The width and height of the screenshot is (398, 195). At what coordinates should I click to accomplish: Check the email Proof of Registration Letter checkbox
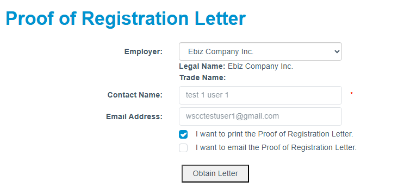click(183, 148)
